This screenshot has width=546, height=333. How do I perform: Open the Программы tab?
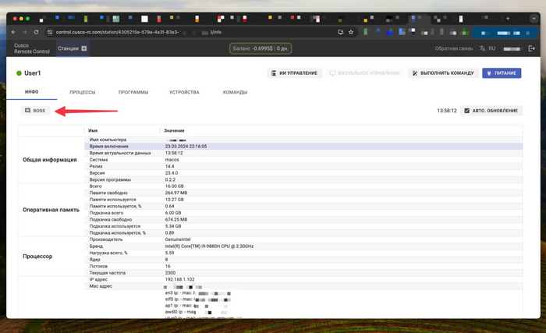coord(133,92)
